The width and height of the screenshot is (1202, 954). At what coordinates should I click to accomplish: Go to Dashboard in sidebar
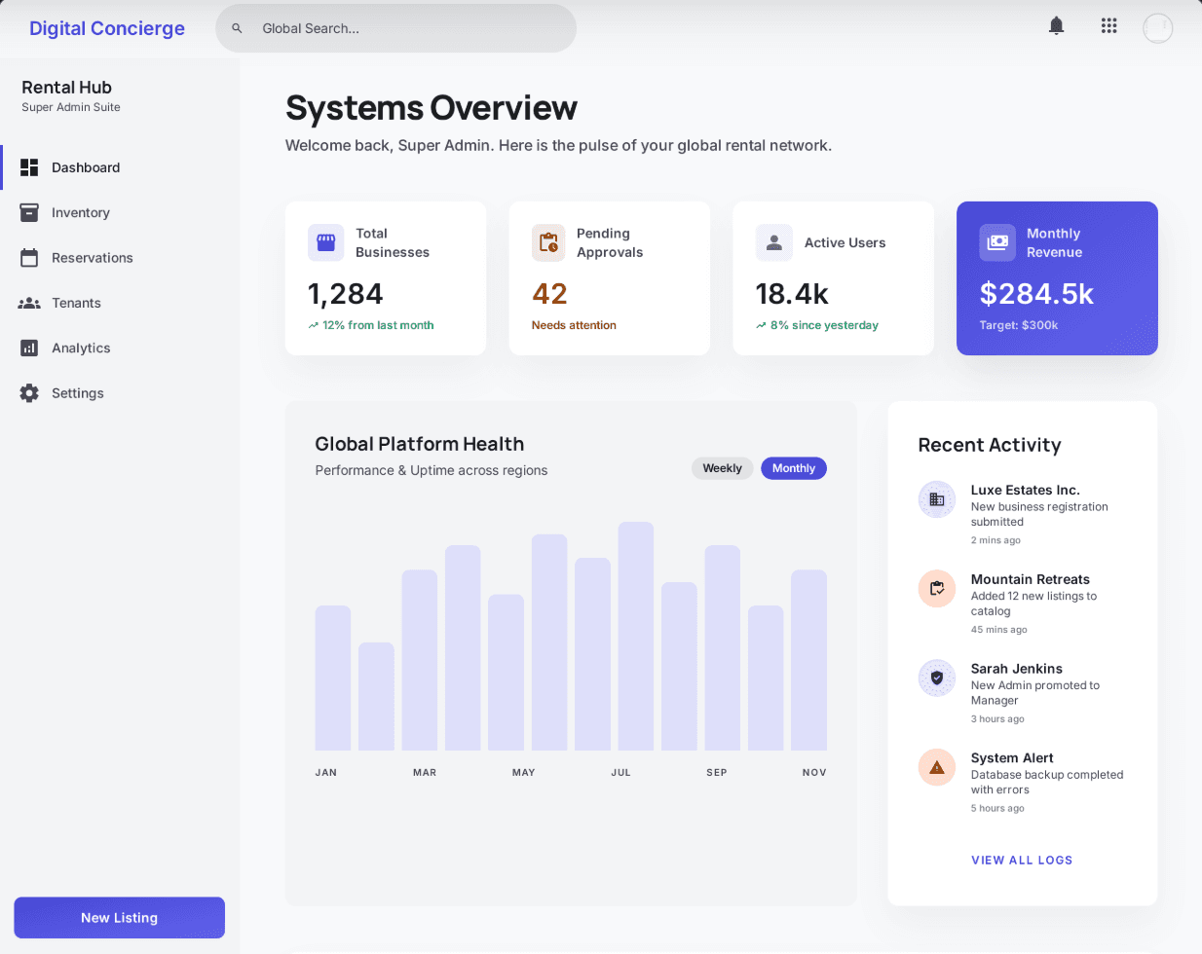[x=120, y=167]
